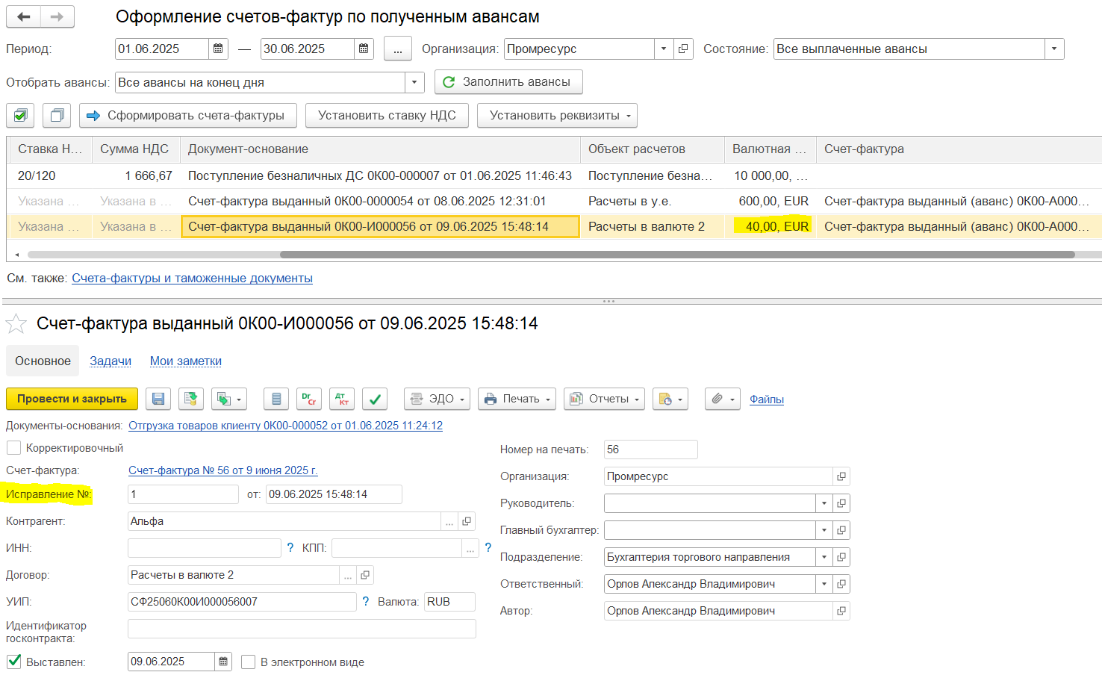Expand the Состояние dropdown list
Image resolution: width=1102 pixels, height=678 pixels.
point(1053,49)
